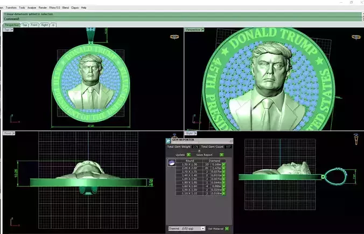Image resolution: width=364 pixels, height=234 pixels.
Task: Click green arrow for 1.30 X 1.30 row
Action: 224,164
